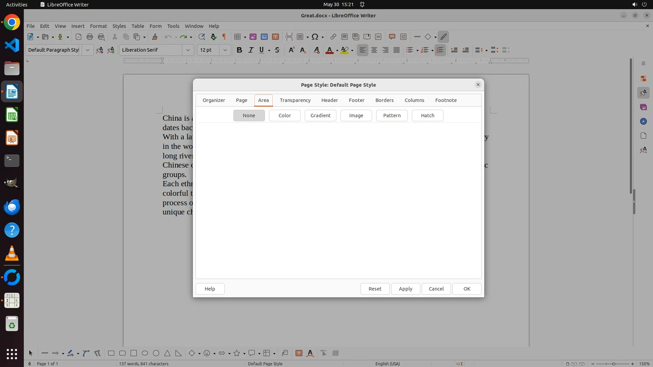The height and width of the screenshot is (367, 653).
Task: Click the Insert Hyperlink icon
Action: [x=333, y=37]
